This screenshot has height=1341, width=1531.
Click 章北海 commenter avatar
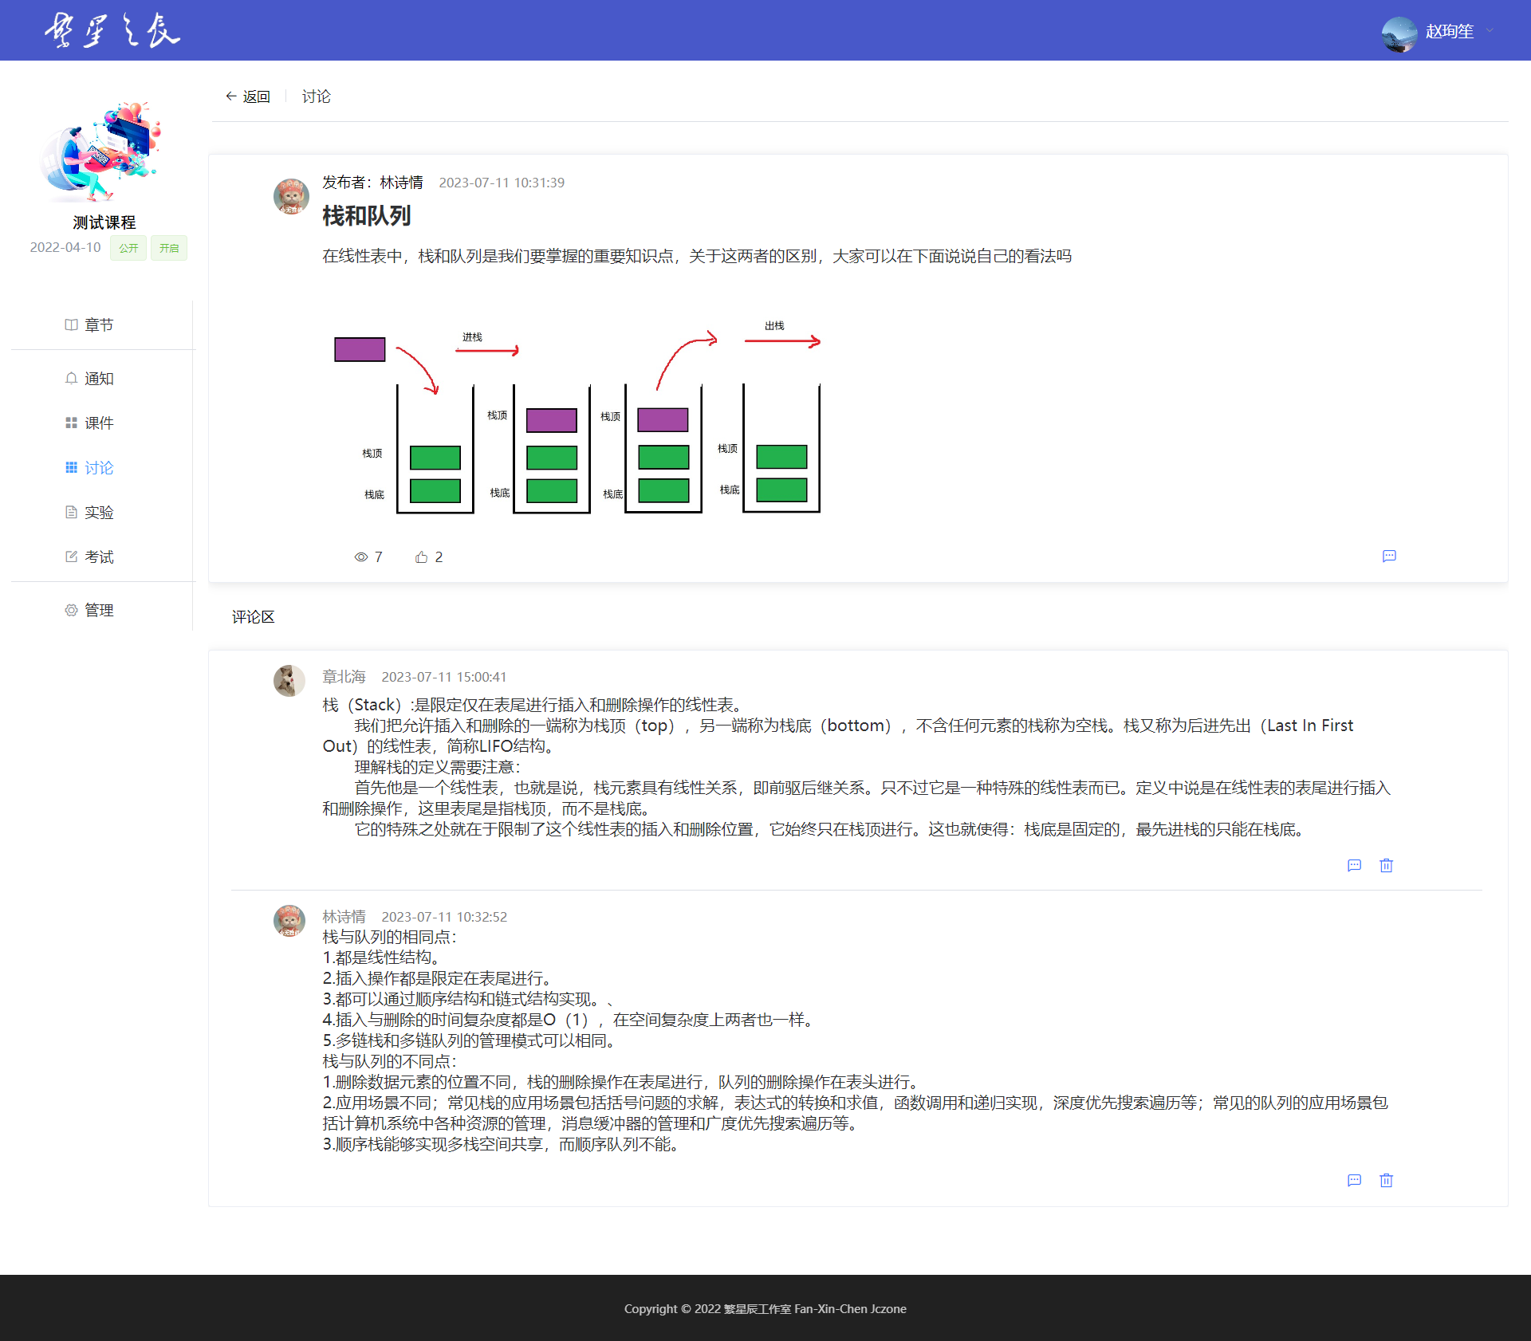click(x=289, y=681)
